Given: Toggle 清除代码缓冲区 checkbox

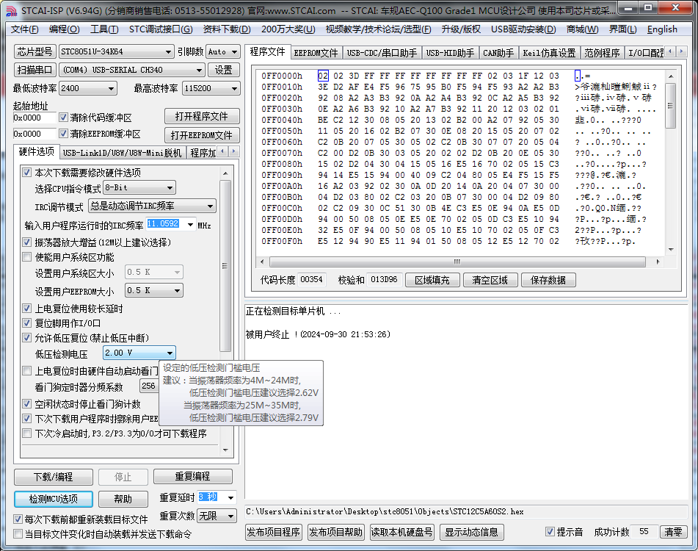Looking at the screenshot, I should [x=63, y=118].
